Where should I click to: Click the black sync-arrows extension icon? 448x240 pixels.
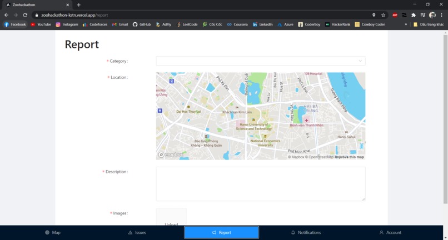[404, 15]
